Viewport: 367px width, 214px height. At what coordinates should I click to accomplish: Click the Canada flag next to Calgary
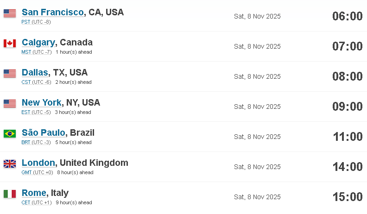(10, 44)
